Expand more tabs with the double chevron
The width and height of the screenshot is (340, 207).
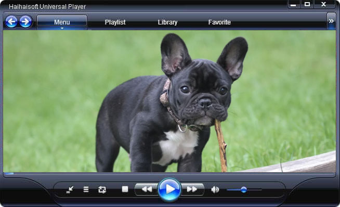pyautogui.click(x=331, y=21)
